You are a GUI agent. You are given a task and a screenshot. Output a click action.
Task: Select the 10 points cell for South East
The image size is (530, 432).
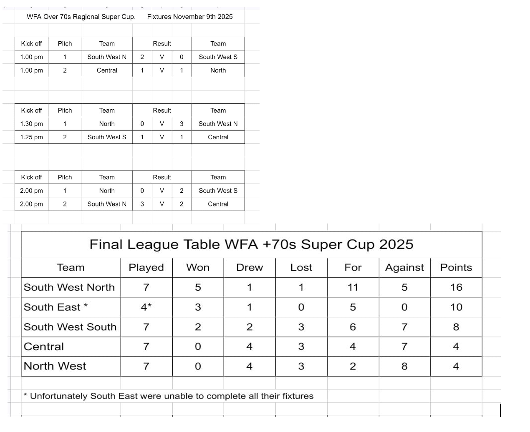coord(456,307)
